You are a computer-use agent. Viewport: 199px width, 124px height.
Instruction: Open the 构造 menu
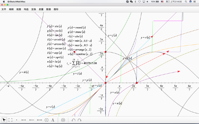[26, 9]
